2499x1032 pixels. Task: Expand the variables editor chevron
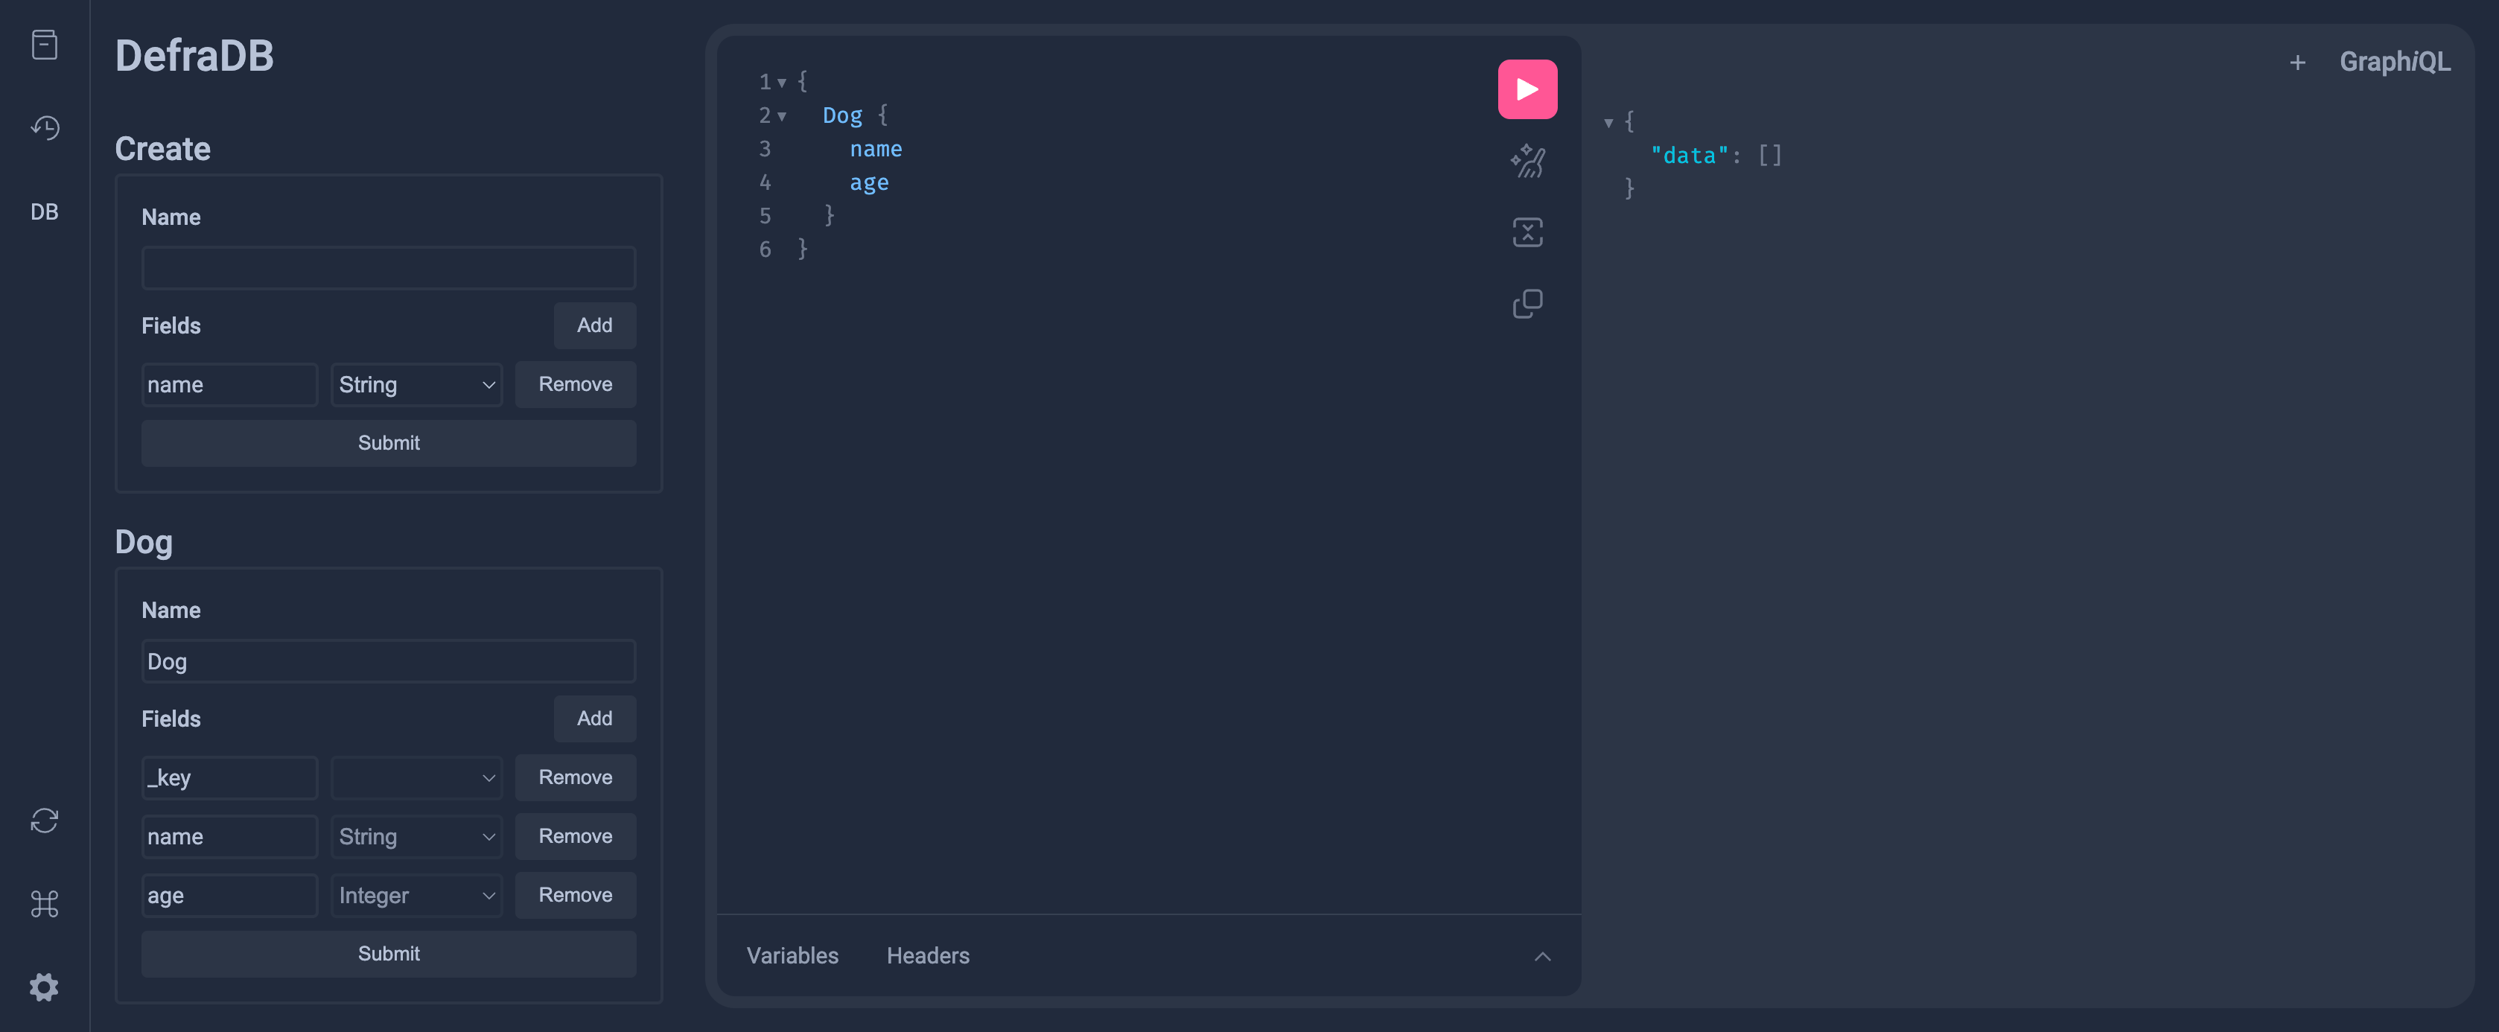(1542, 956)
